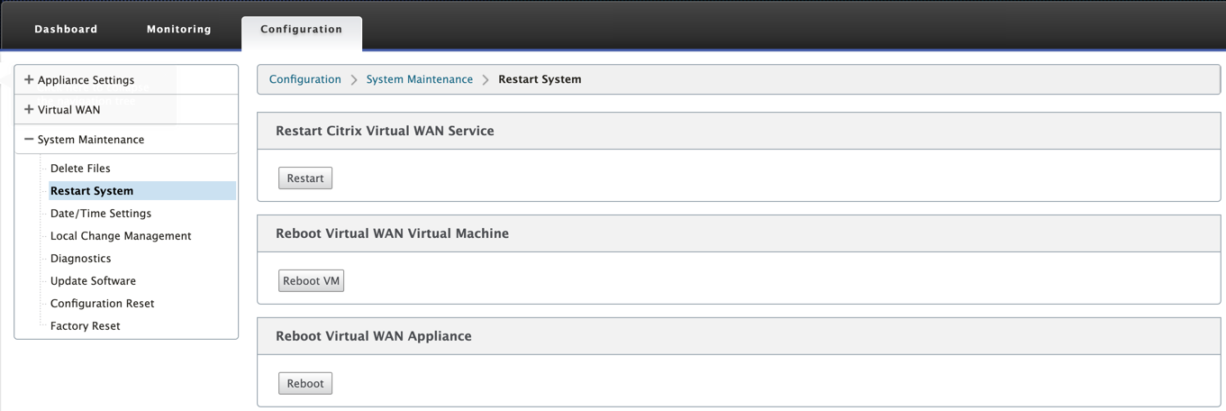This screenshot has width=1226, height=411.
Task: Click Reboot for the Virtual WAN Appliance
Action: point(305,384)
